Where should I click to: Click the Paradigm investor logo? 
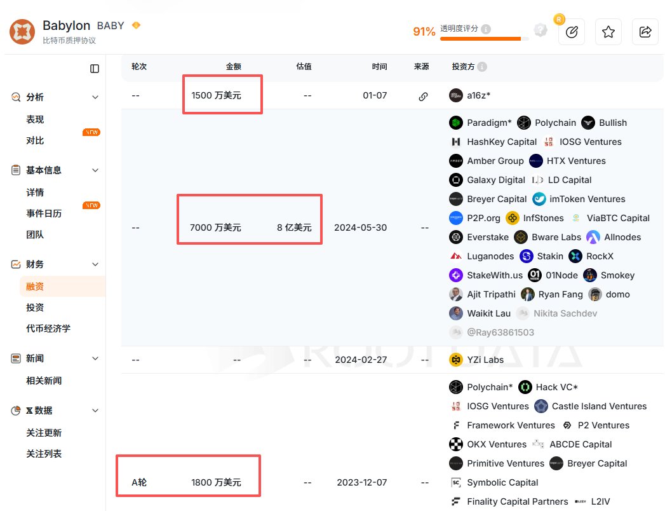[455, 123]
